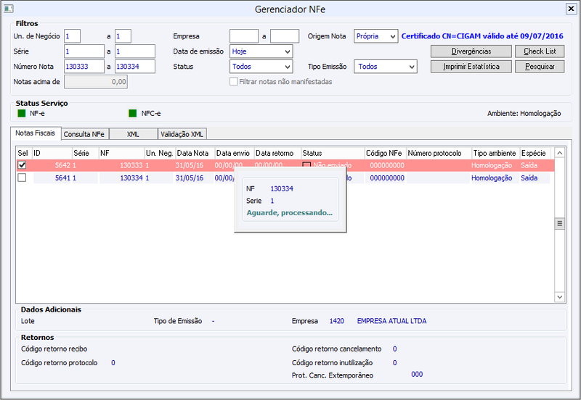Switch to the XML tab
The height and width of the screenshot is (400, 581).
click(x=133, y=134)
